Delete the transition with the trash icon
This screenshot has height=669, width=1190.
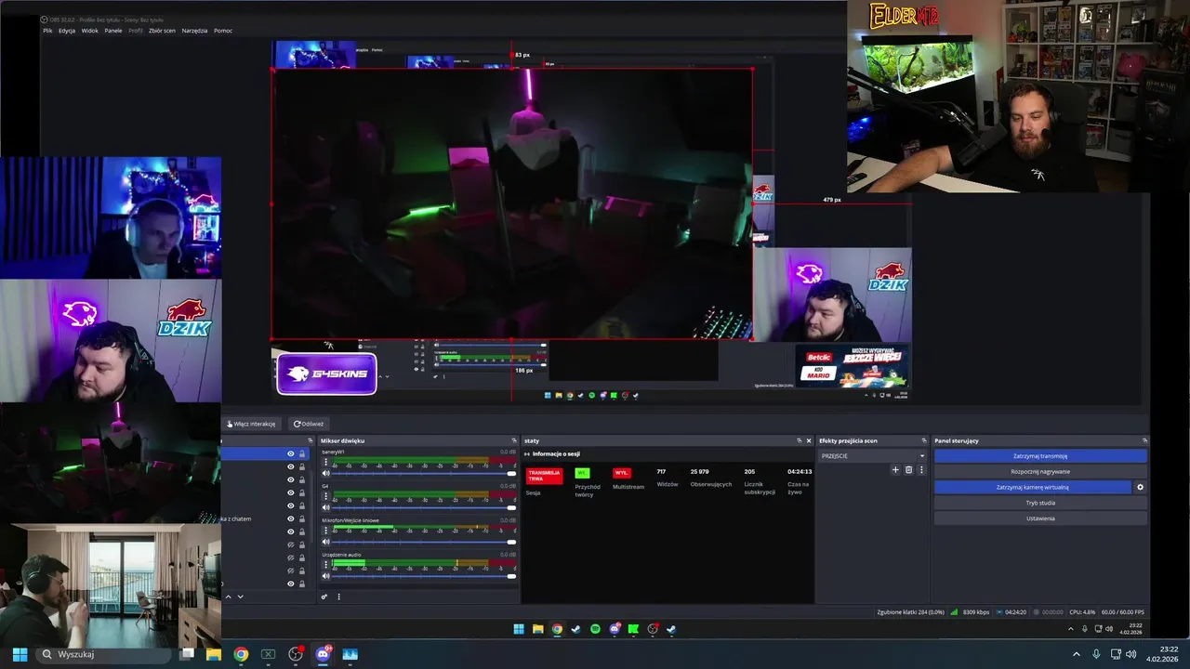pyautogui.click(x=908, y=470)
